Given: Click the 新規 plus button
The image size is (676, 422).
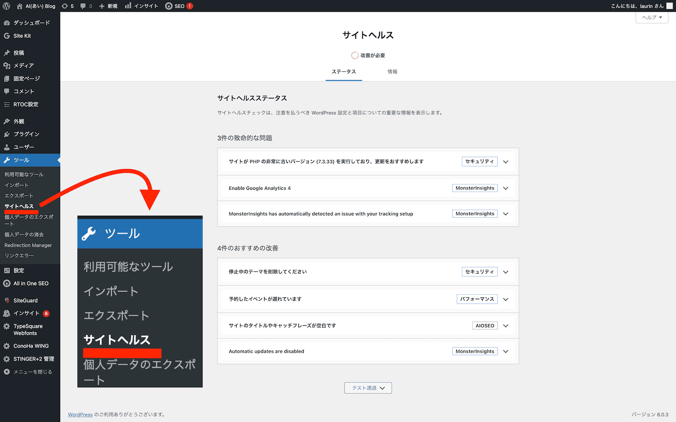Looking at the screenshot, I should tap(108, 6).
